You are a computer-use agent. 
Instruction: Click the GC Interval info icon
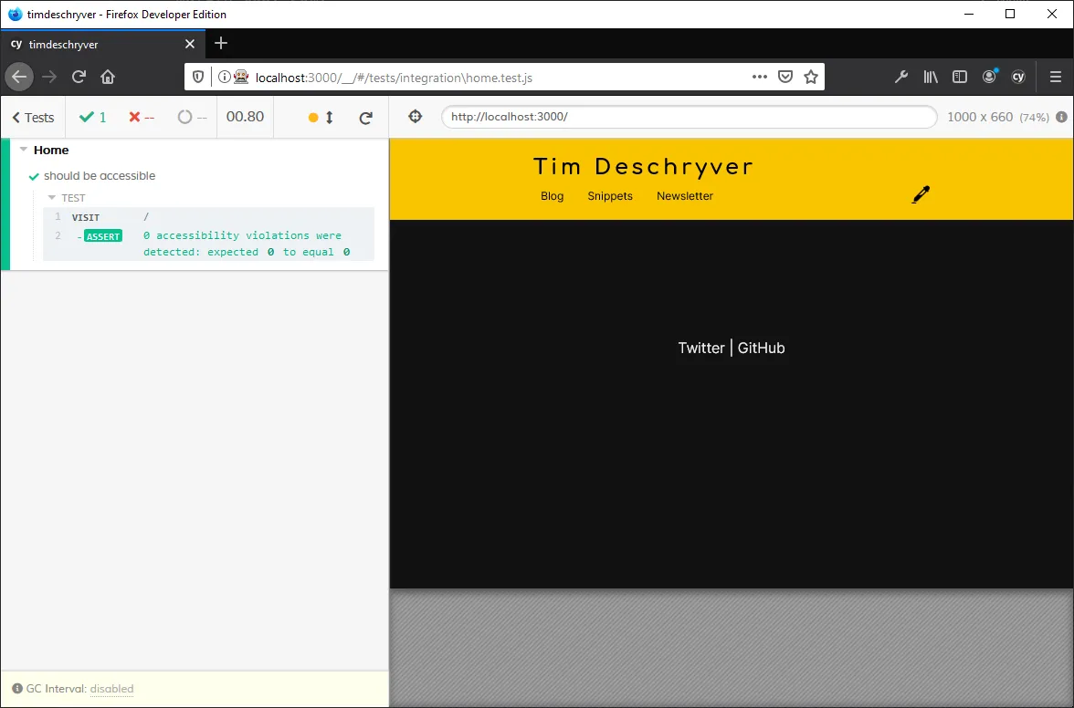[x=17, y=689]
